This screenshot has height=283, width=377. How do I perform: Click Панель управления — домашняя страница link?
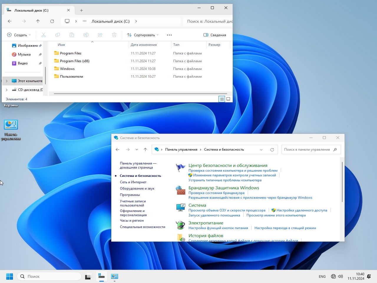tap(138, 165)
